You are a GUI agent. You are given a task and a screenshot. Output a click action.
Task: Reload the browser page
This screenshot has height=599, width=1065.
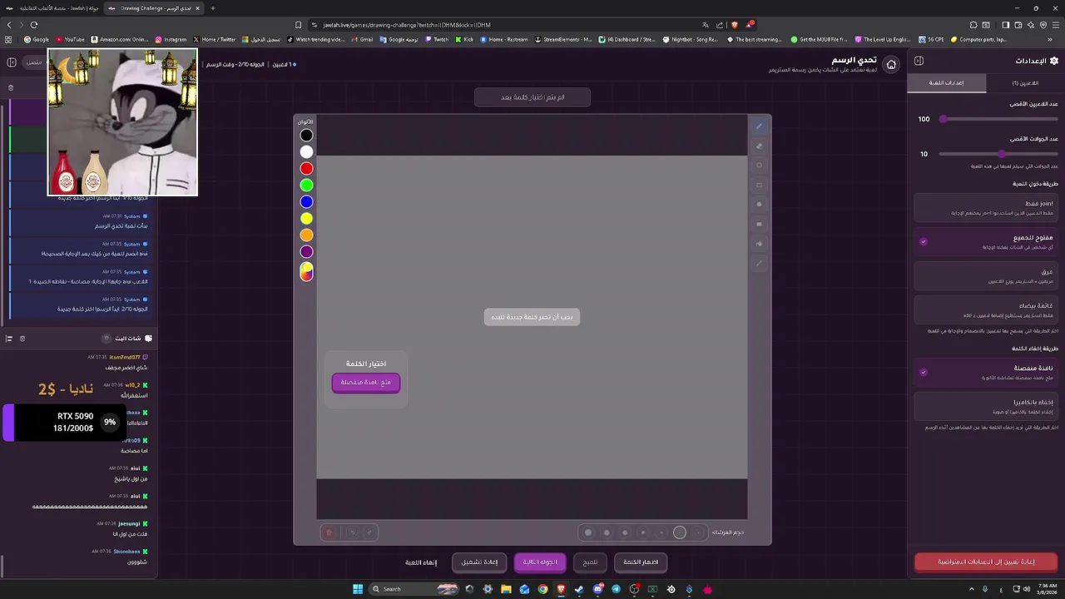pos(33,25)
